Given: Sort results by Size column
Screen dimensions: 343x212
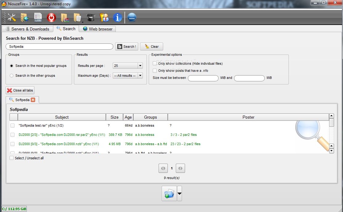Looking at the screenshot, I should coord(115,117).
